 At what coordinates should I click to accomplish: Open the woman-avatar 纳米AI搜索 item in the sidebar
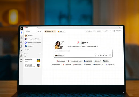pyautogui.click(x=33, y=35)
